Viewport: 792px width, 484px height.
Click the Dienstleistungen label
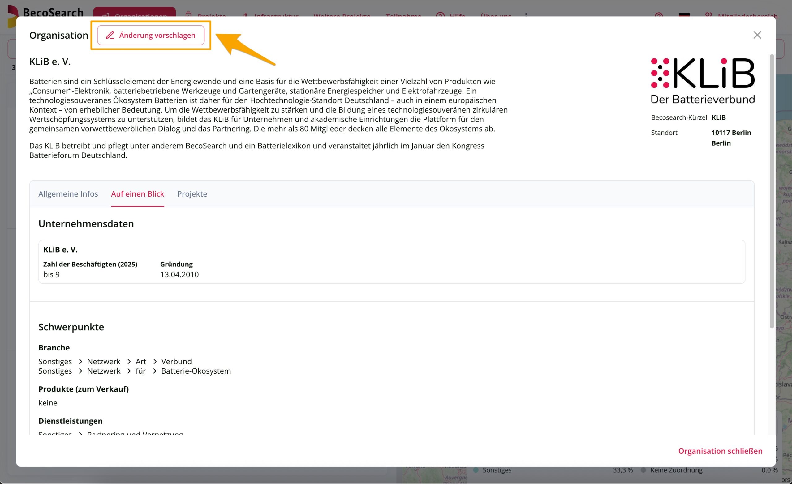(71, 421)
